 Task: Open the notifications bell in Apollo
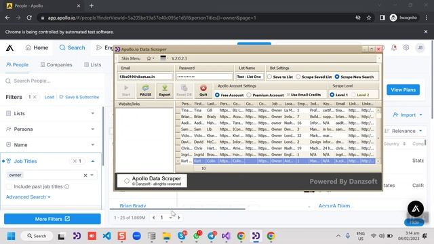click(394, 47)
